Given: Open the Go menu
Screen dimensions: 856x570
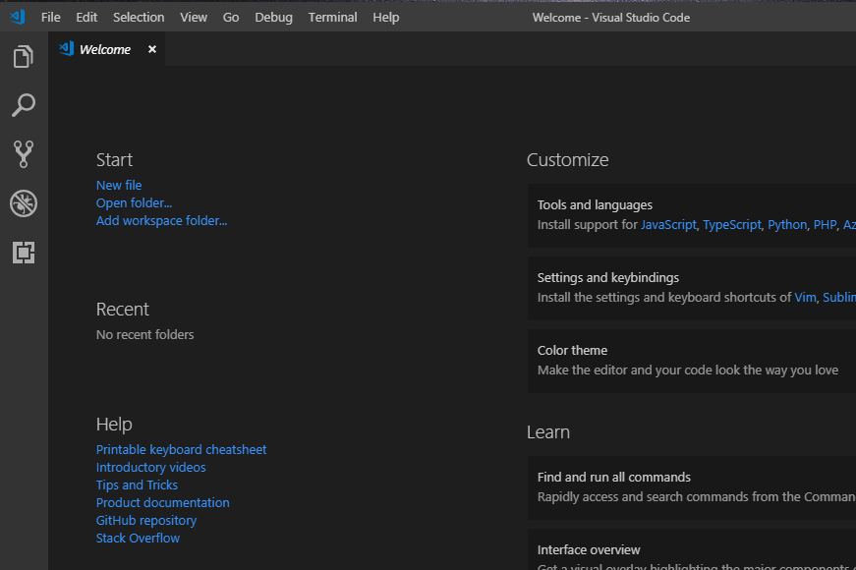Looking at the screenshot, I should pos(231,18).
